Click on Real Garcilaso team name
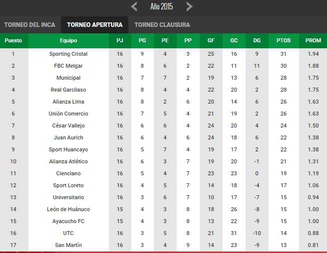 68,90
